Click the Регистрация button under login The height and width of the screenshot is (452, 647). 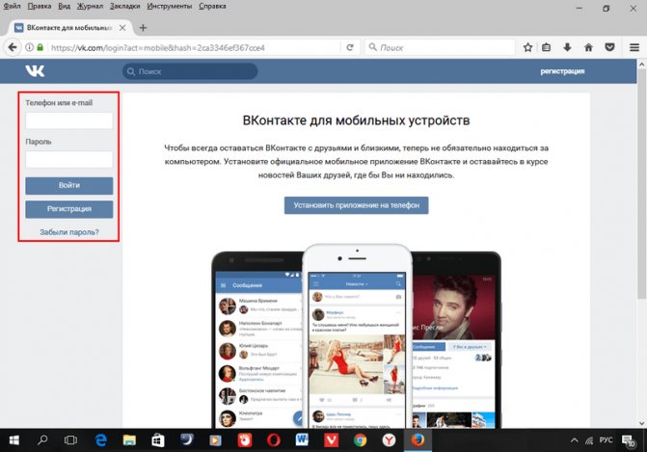pos(68,209)
